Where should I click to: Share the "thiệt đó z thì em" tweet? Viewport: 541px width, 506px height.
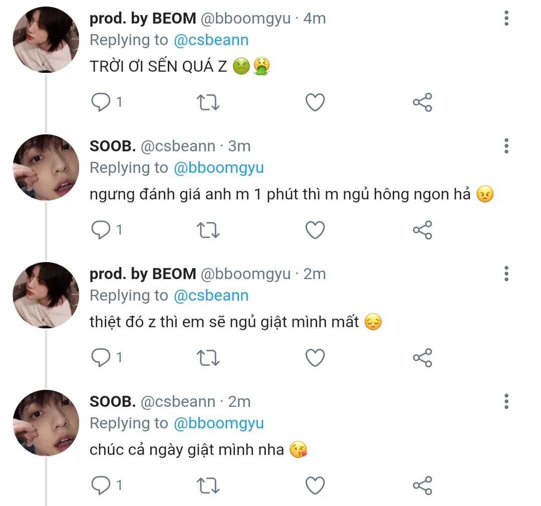pyautogui.click(x=422, y=358)
